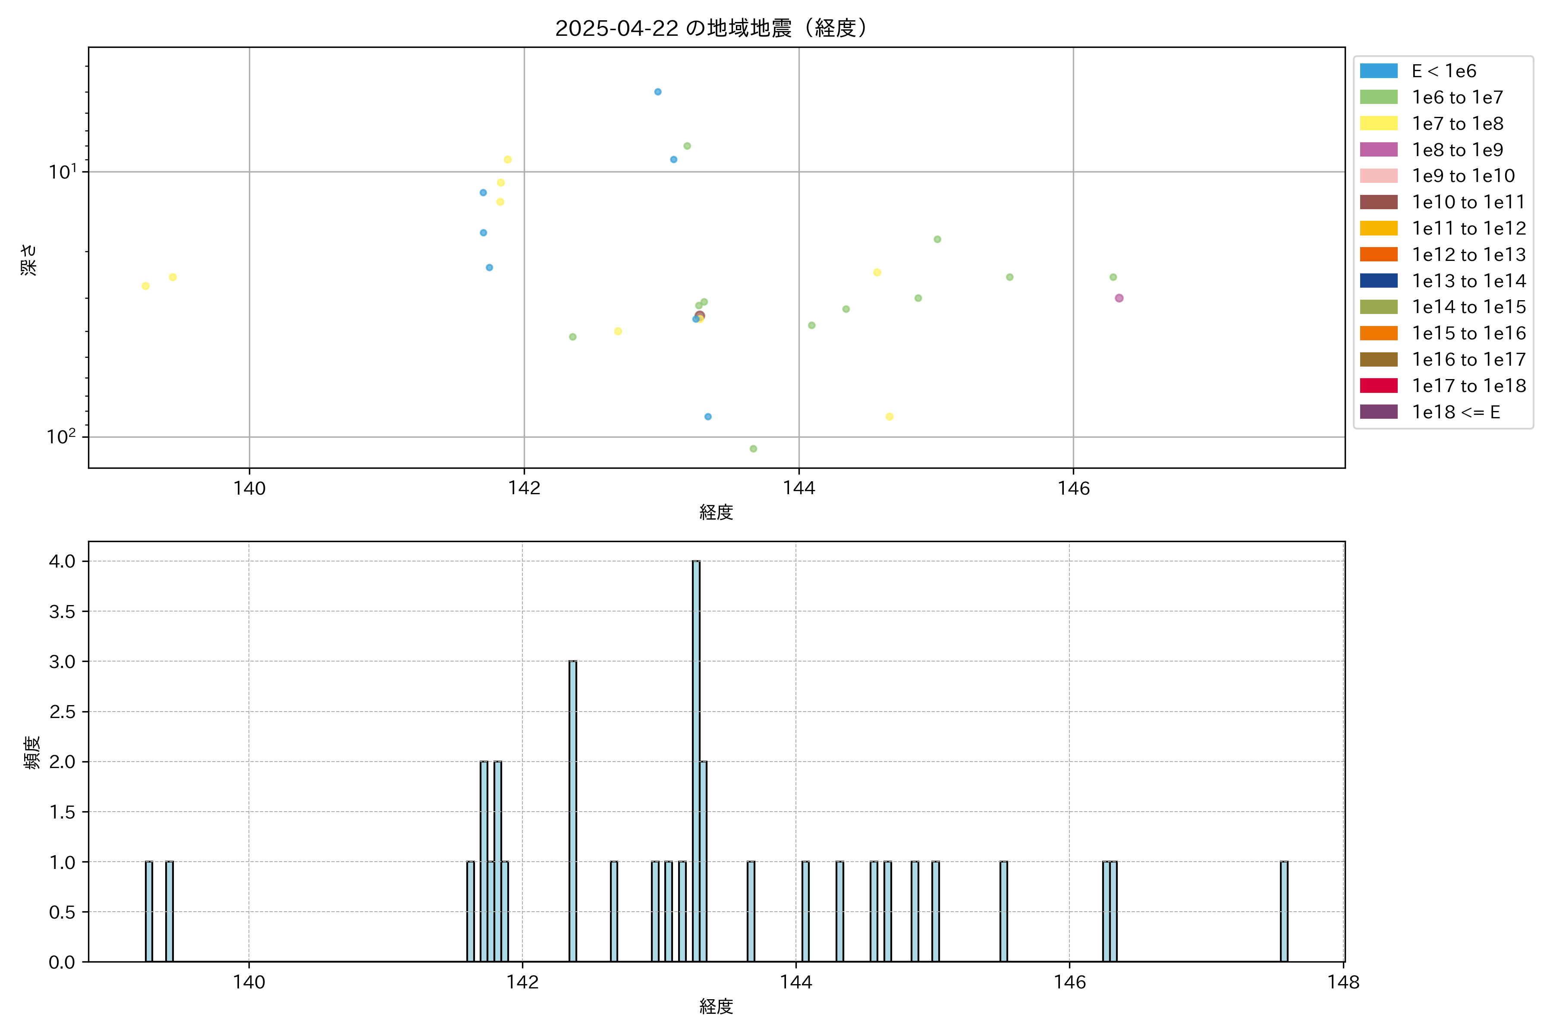Click the leftmost yellow scatter point
This screenshot has width=1553, height=1035.
click(145, 286)
